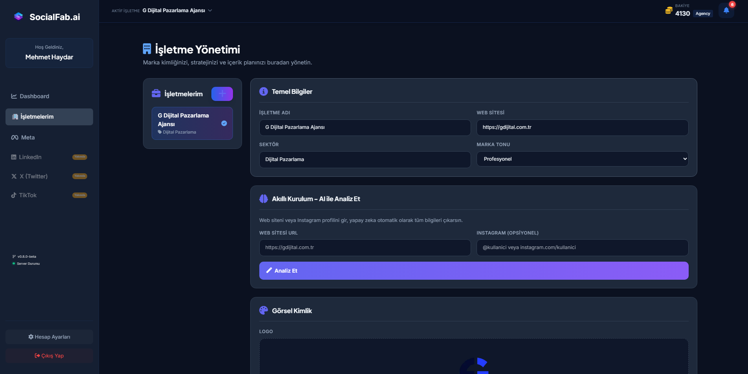Click the Temel Bilgiler info icon
This screenshot has height=374, width=748.
264,92
